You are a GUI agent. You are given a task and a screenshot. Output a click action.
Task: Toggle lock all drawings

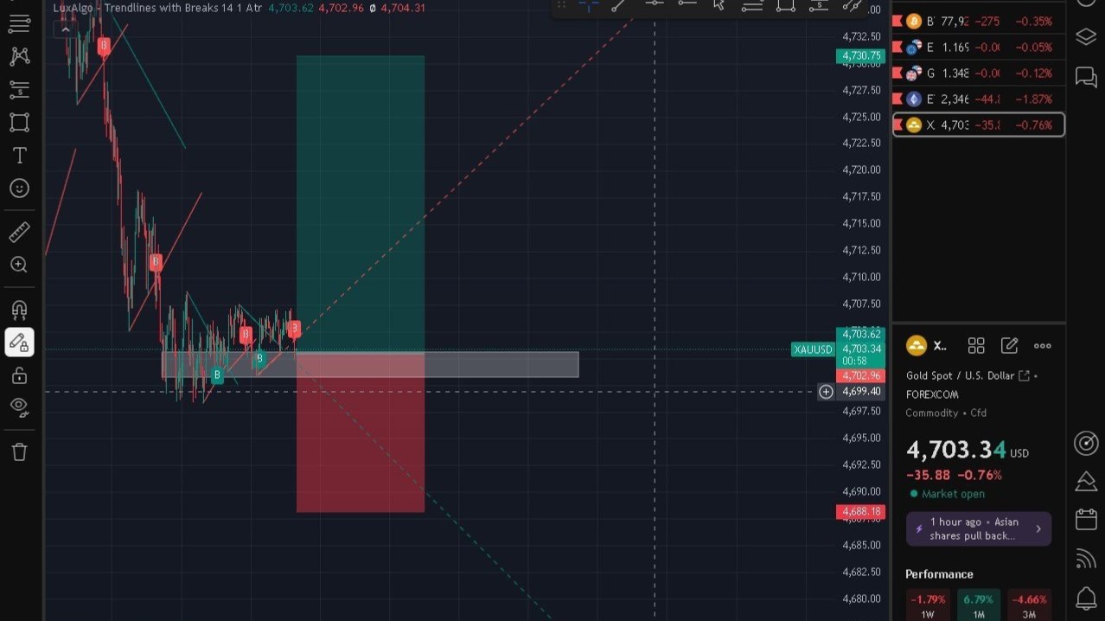(19, 375)
